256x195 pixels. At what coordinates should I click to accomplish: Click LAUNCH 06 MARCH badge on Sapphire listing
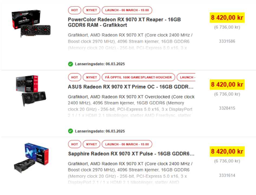point(127,144)
